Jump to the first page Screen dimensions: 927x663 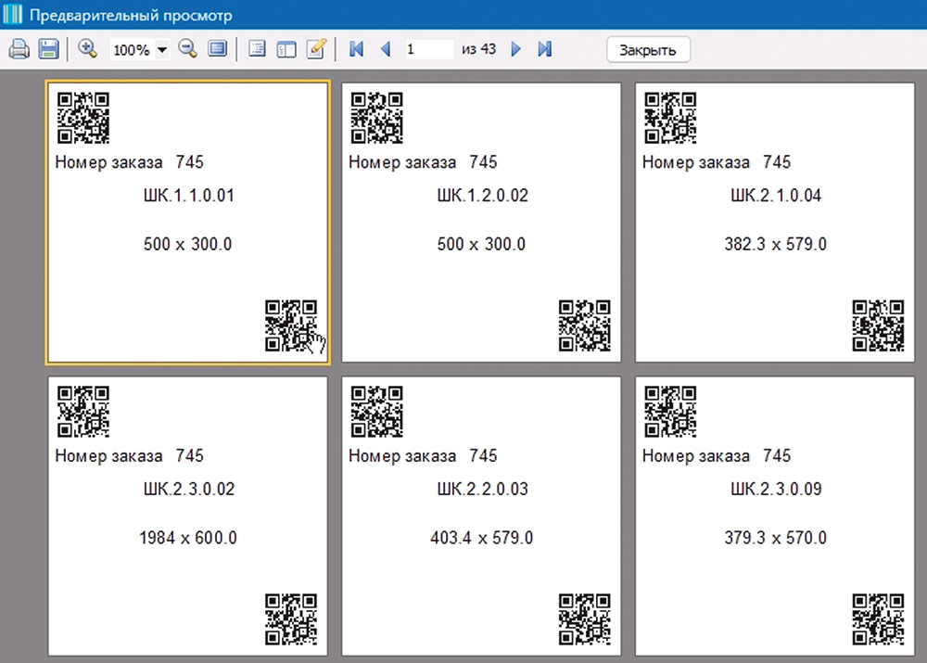tap(356, 49)
